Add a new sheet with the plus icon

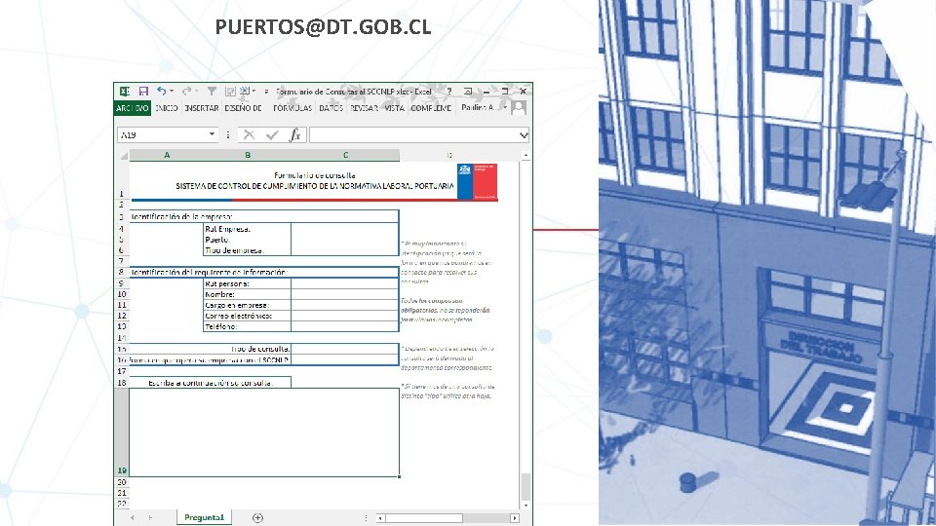(257, 517)
